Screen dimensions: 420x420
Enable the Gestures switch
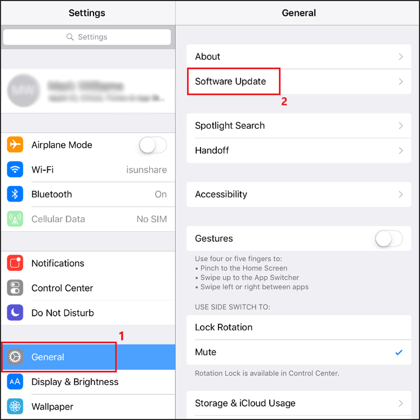click(x=389, y=238)
